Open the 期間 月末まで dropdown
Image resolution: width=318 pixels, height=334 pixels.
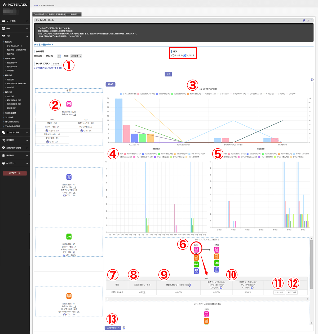76,56
